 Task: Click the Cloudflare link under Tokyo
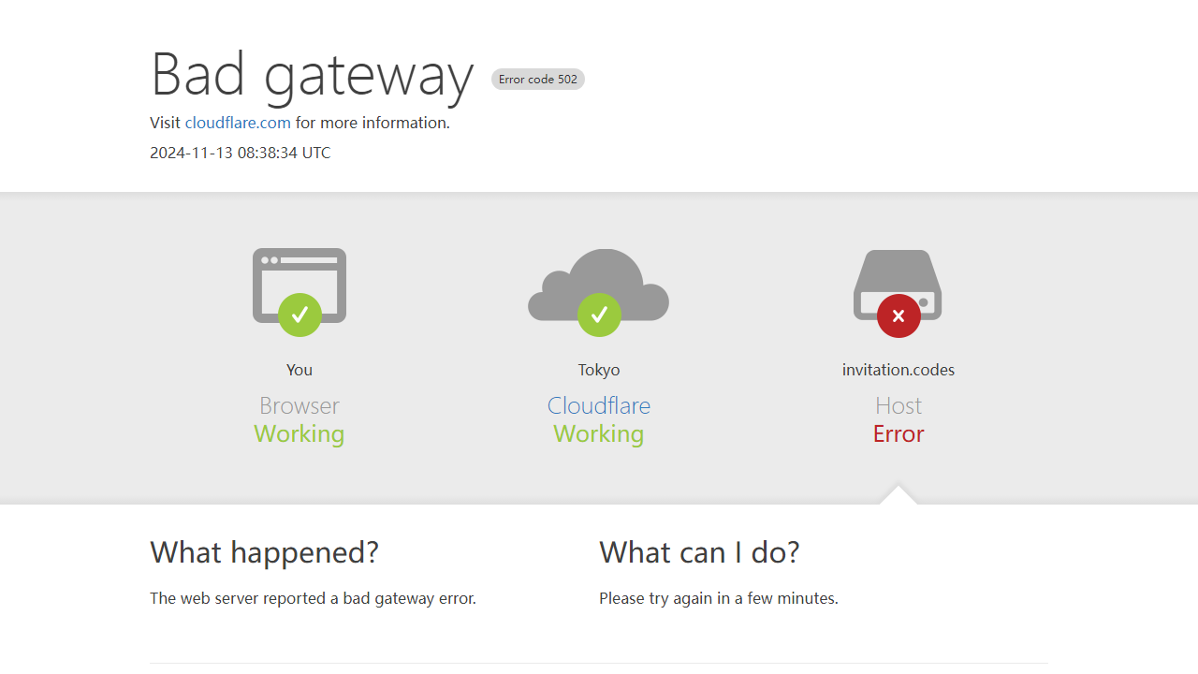[x=599, y=405]
